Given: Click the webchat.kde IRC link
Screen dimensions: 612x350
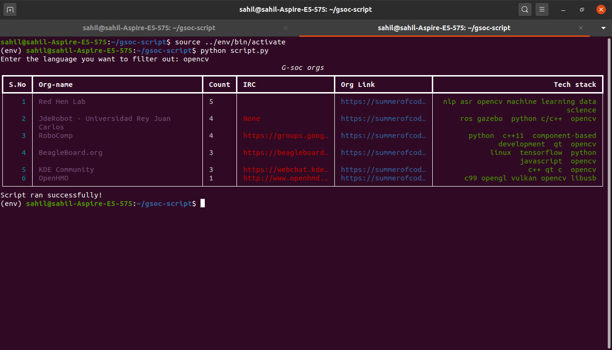Looking at the screenshot, I should [286, 170].
